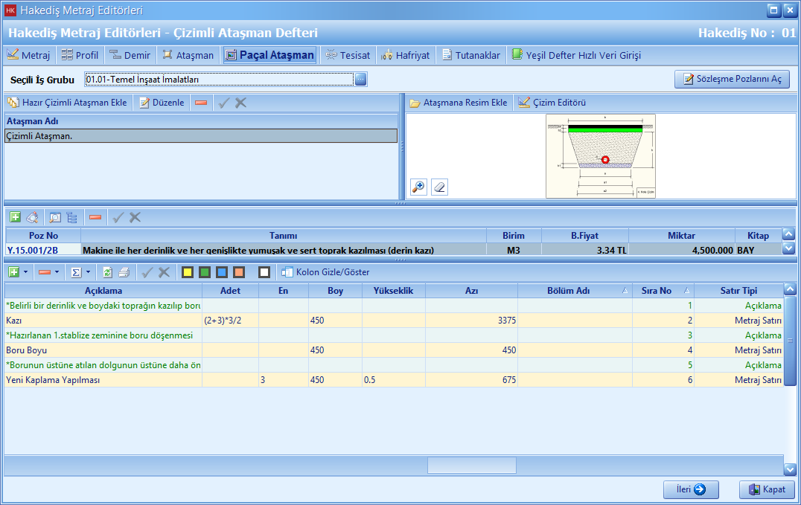This screenshot has width=801, height=505.
Task: Select the blue color swatch
Action: [222, 272]
